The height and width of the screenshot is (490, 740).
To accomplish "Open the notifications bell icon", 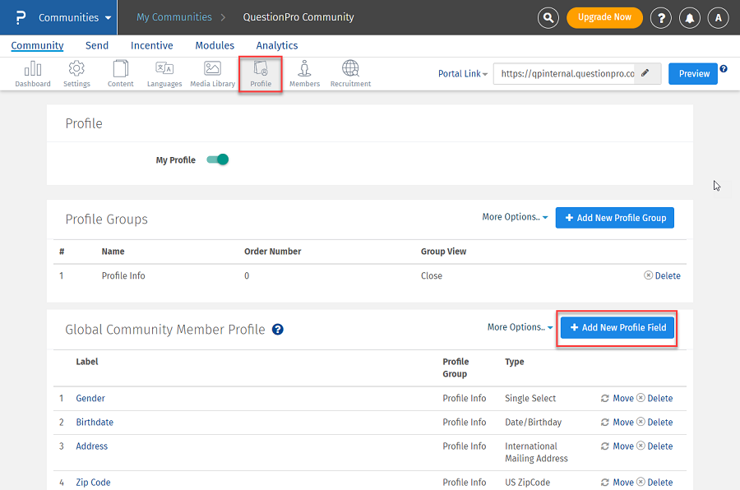I will point(689,17).
